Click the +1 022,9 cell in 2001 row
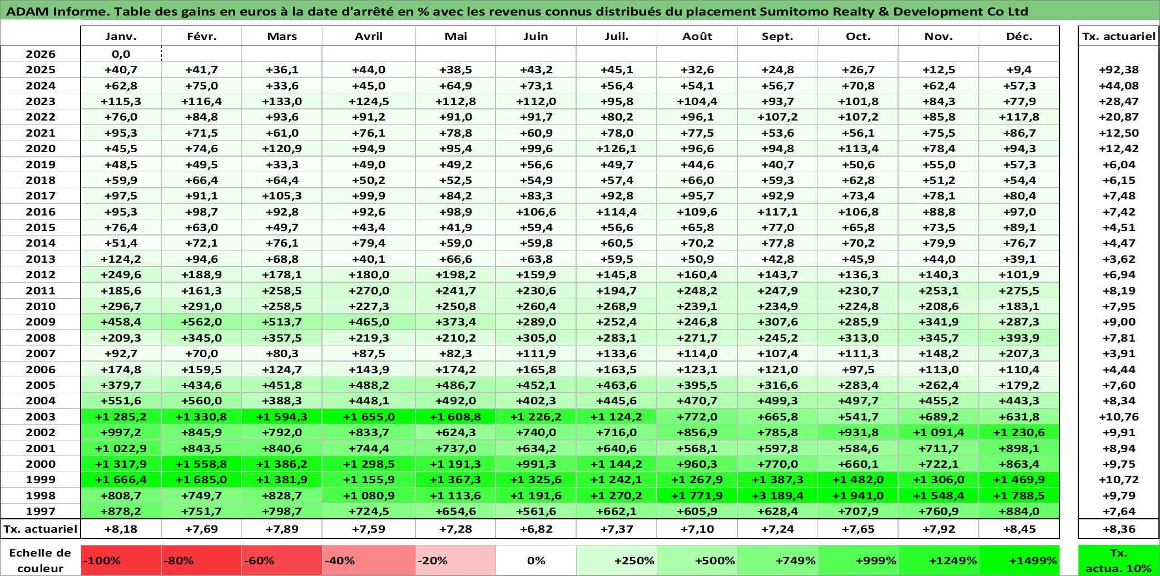 click(x=121, y=448)
